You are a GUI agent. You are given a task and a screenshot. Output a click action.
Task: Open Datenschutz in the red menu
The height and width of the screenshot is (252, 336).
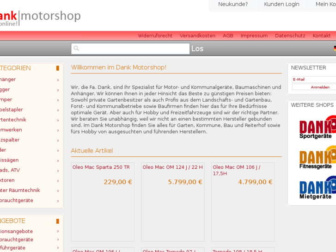click(x=290, y=36)
